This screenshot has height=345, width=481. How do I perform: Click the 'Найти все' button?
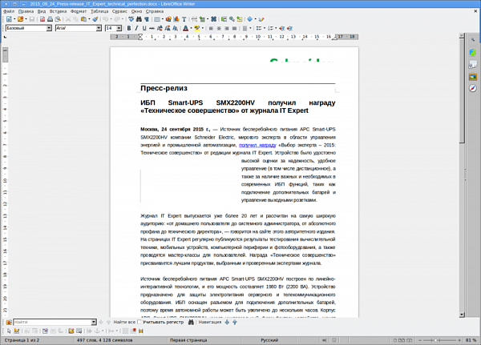coord(124,322)
